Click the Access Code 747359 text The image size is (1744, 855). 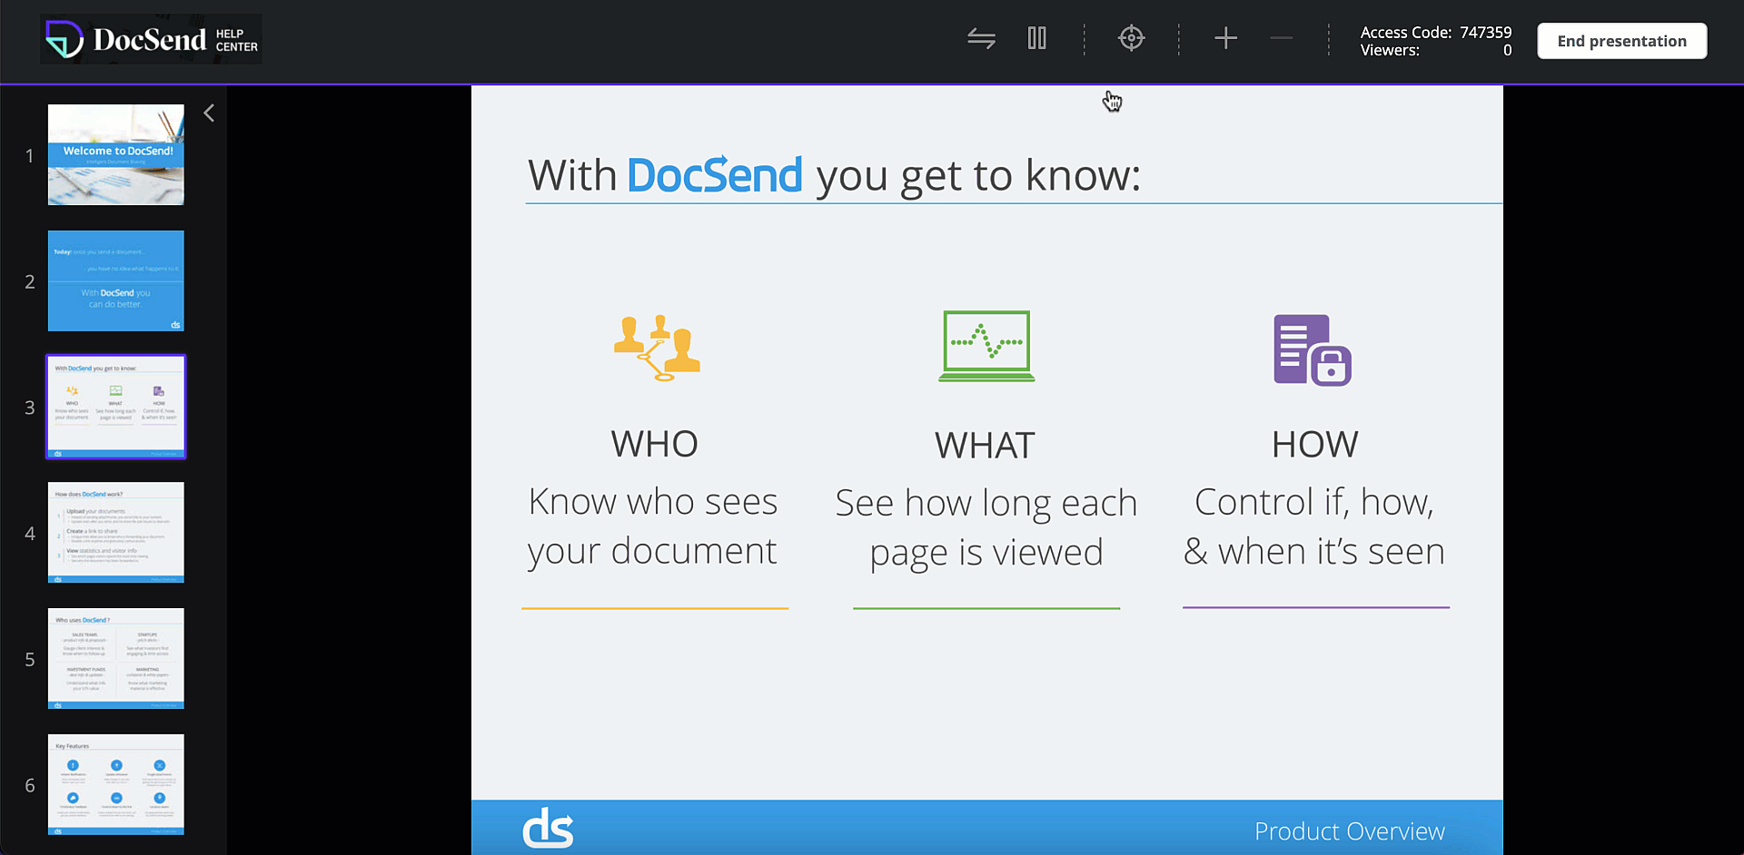(x=1436, y=32)
